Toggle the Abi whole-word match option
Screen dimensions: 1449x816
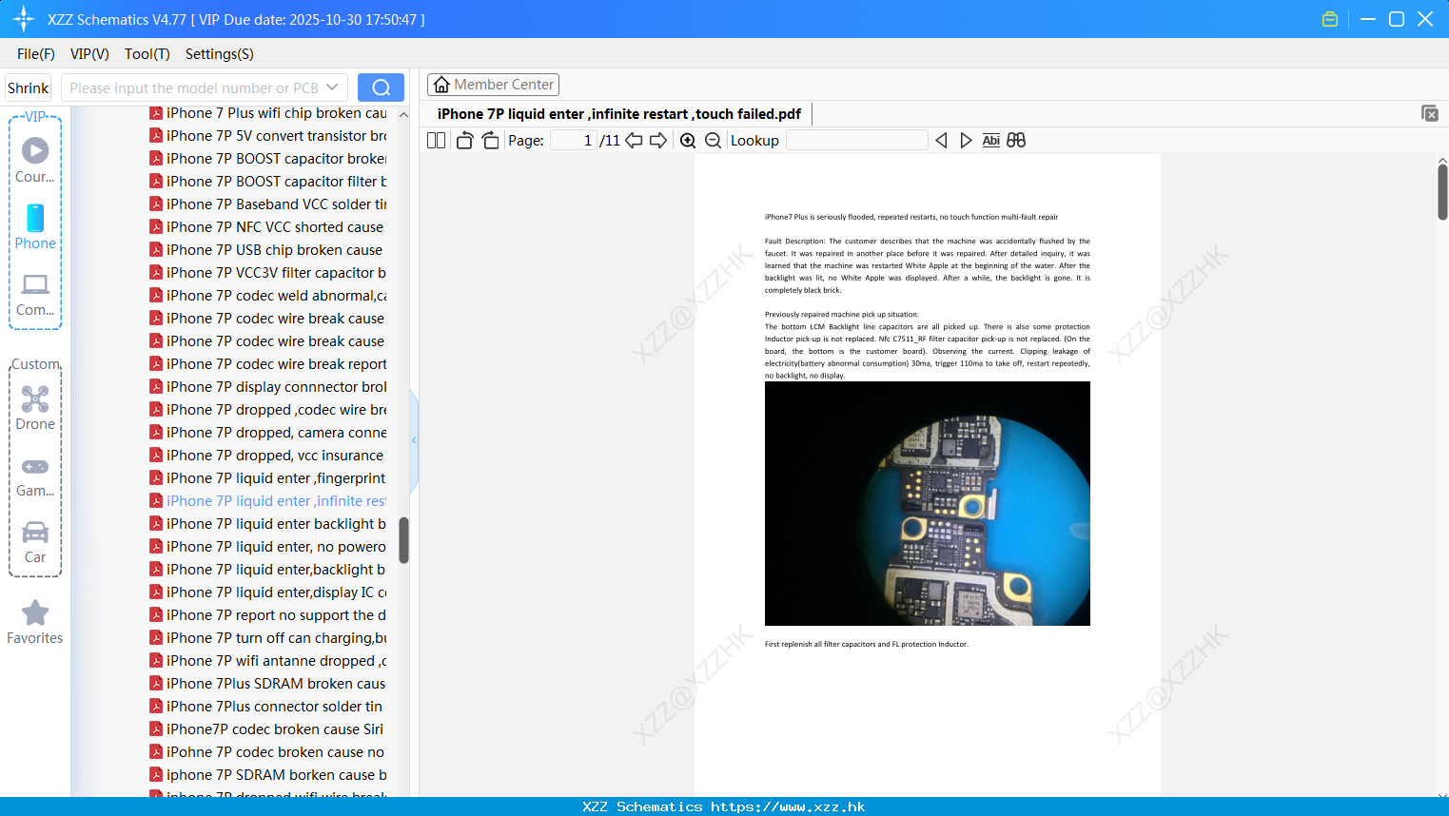coord(990,140)
